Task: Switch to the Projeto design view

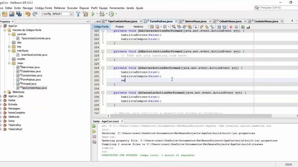Action: coord(120,27)
